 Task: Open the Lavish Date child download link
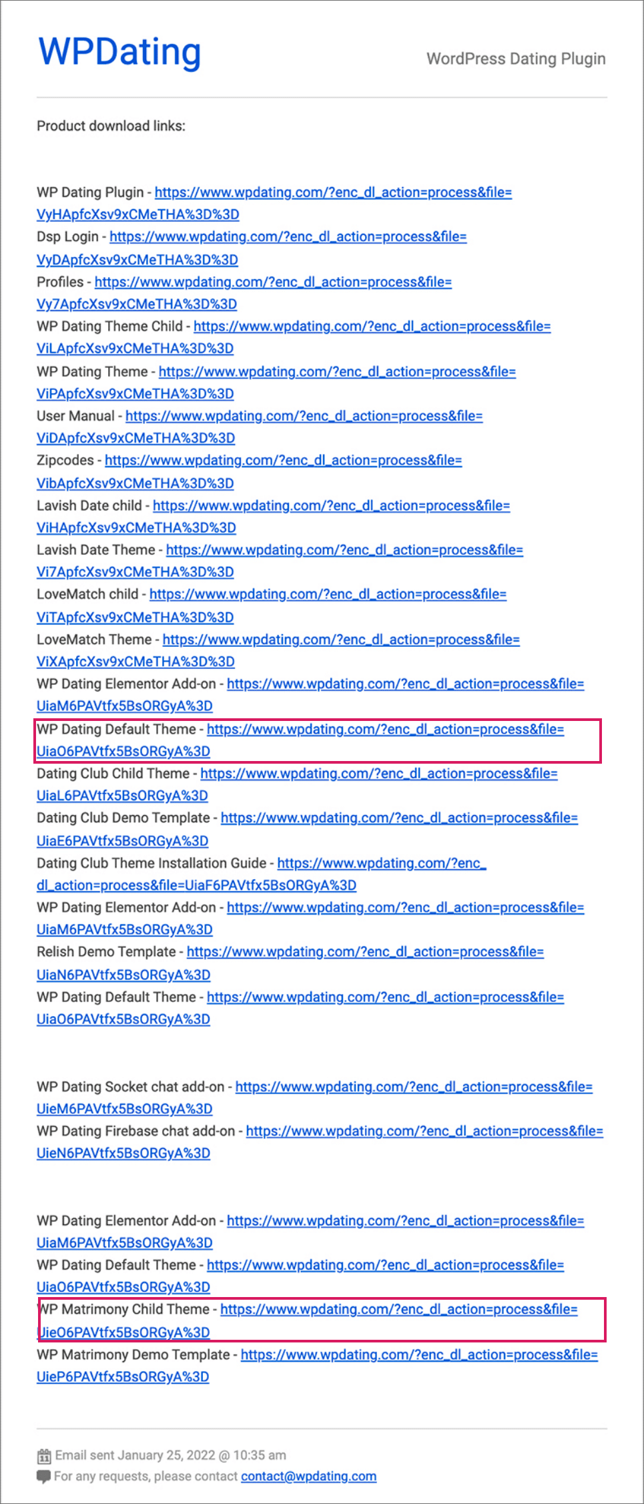331,506
